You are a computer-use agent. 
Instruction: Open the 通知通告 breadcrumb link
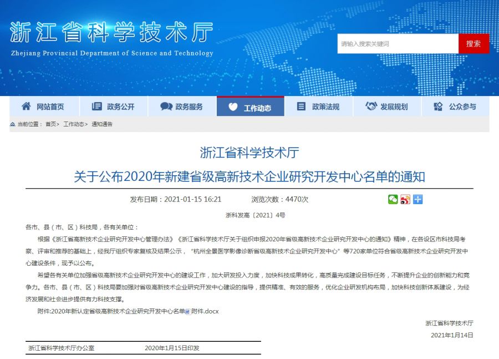(x=103, y=125)
